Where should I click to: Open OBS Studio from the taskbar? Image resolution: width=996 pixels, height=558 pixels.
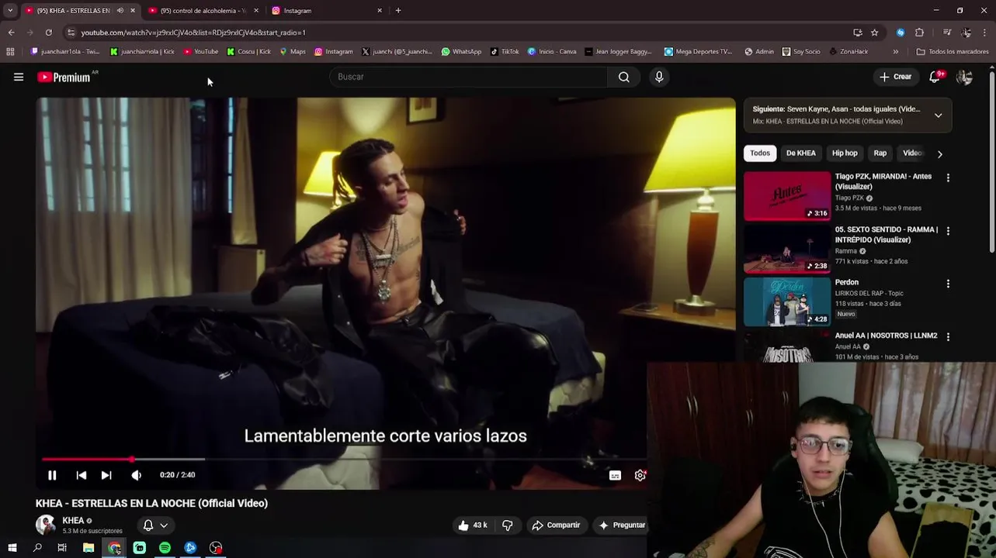[x=216, y=548]
